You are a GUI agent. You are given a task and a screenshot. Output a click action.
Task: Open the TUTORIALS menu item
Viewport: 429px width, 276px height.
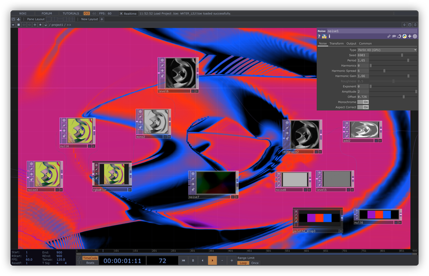coord(71,13)
